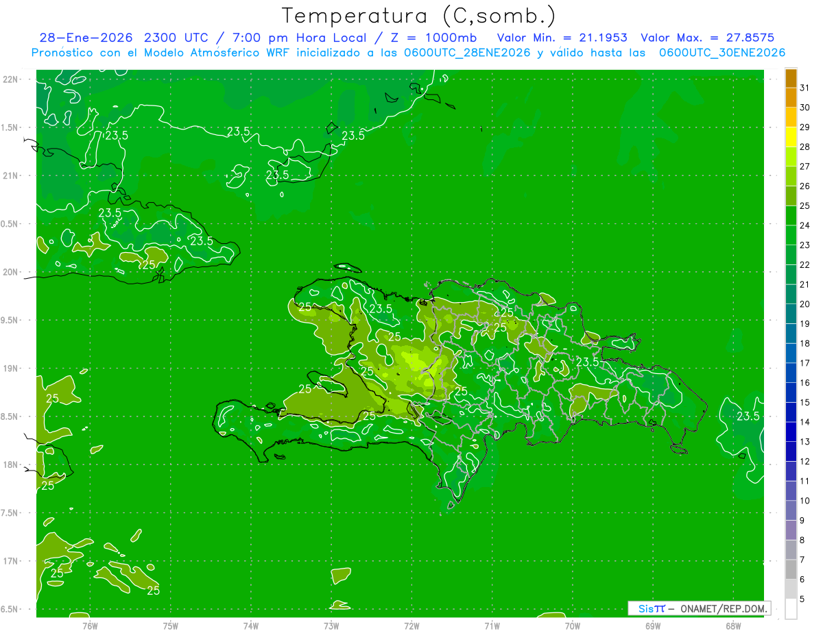Click the "20N" latitude axis label
The image size is (823, 635).
(11, 272)
